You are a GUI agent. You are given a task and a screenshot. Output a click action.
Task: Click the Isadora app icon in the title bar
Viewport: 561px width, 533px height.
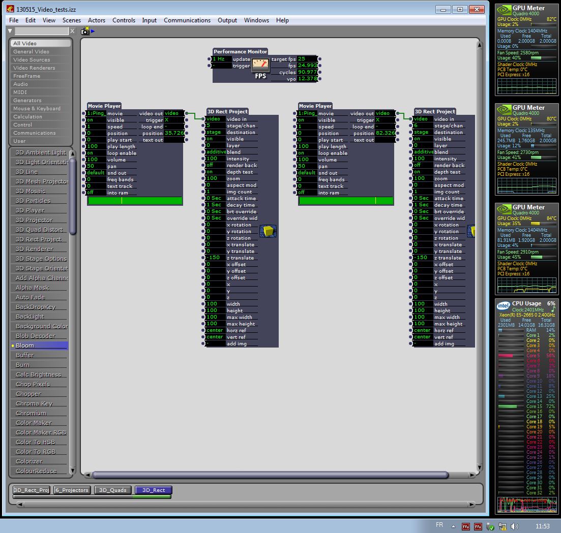pyautogui.click(x=10, y=9)
